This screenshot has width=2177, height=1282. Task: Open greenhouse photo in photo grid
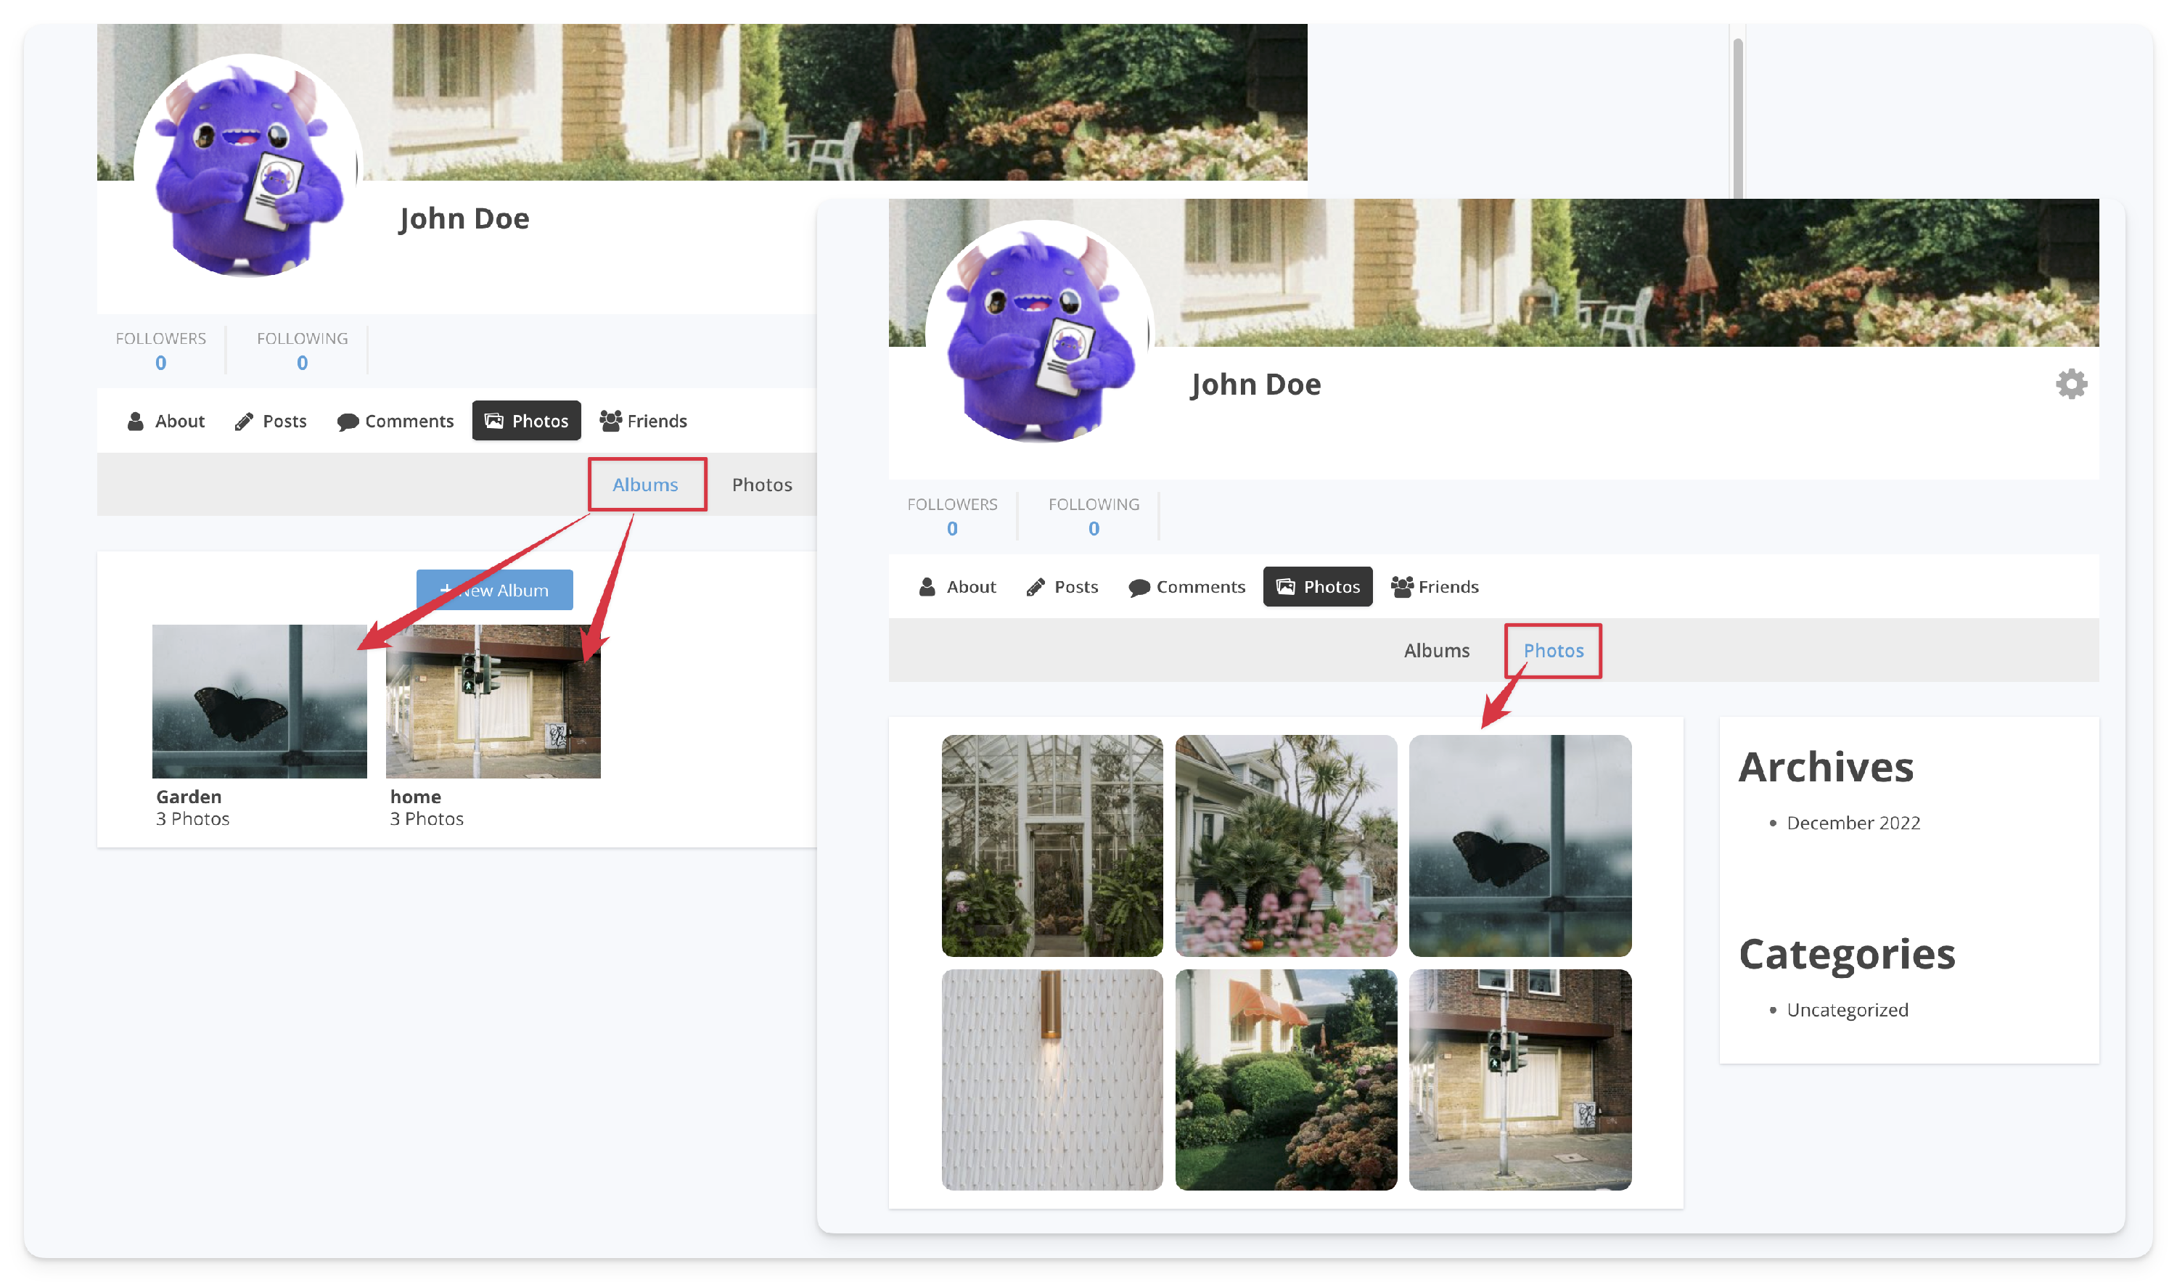1051,846
